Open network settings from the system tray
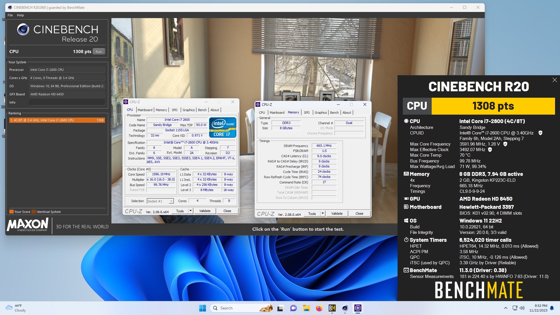This screenshot has height=315, width=560. (x=515, y=308)
